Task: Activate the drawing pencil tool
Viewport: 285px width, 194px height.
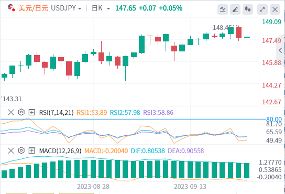Action: click(x=235, y=9)
